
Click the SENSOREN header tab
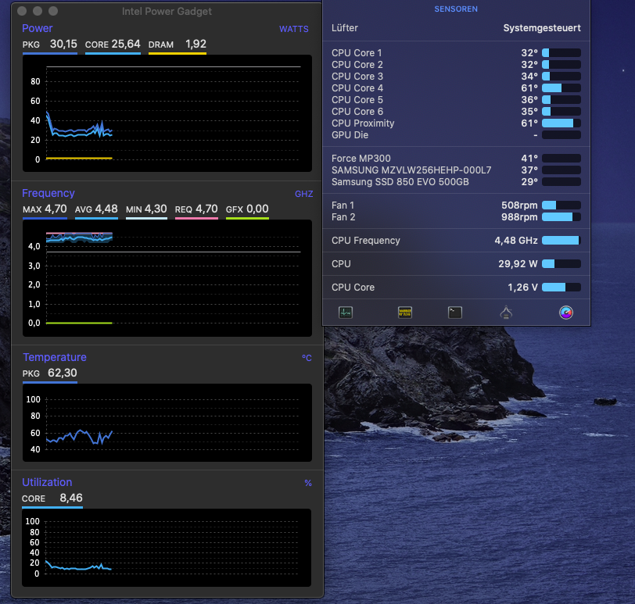(x=456, y=9)
